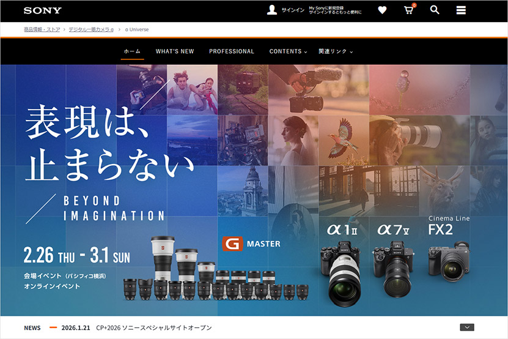Screen dimensions: 508x339
Task: Click the camera with shotgun microphone tile
Action: [x=318, y=90]
